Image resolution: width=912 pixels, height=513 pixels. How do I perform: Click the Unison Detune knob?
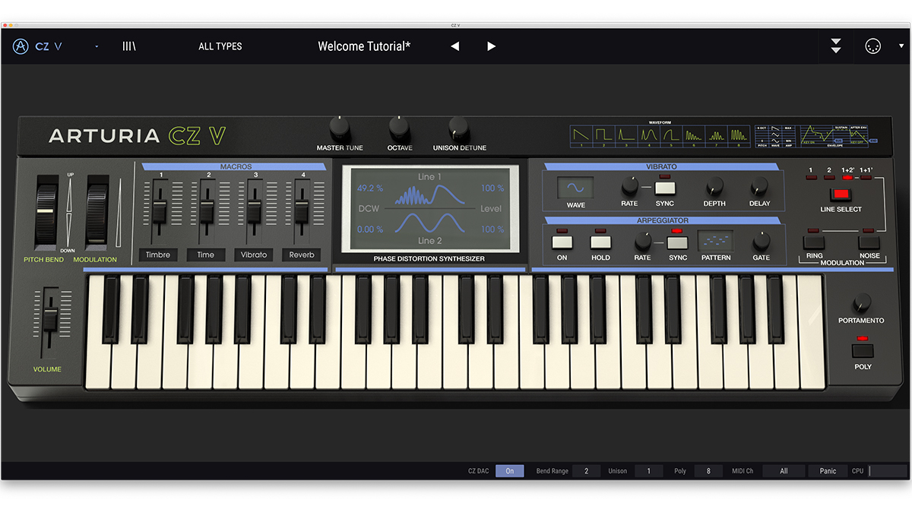[458, 127]
